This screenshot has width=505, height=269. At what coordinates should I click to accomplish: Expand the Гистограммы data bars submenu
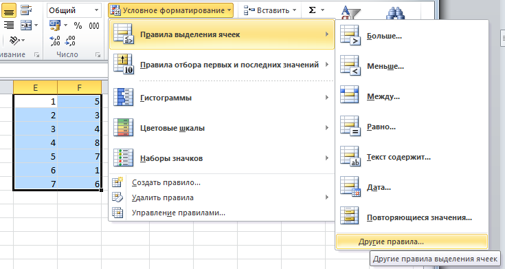point(222,98)
